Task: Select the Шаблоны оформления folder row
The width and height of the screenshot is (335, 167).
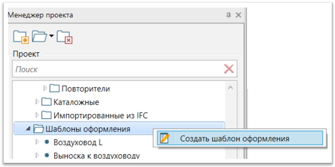Action: click(119, 129)
